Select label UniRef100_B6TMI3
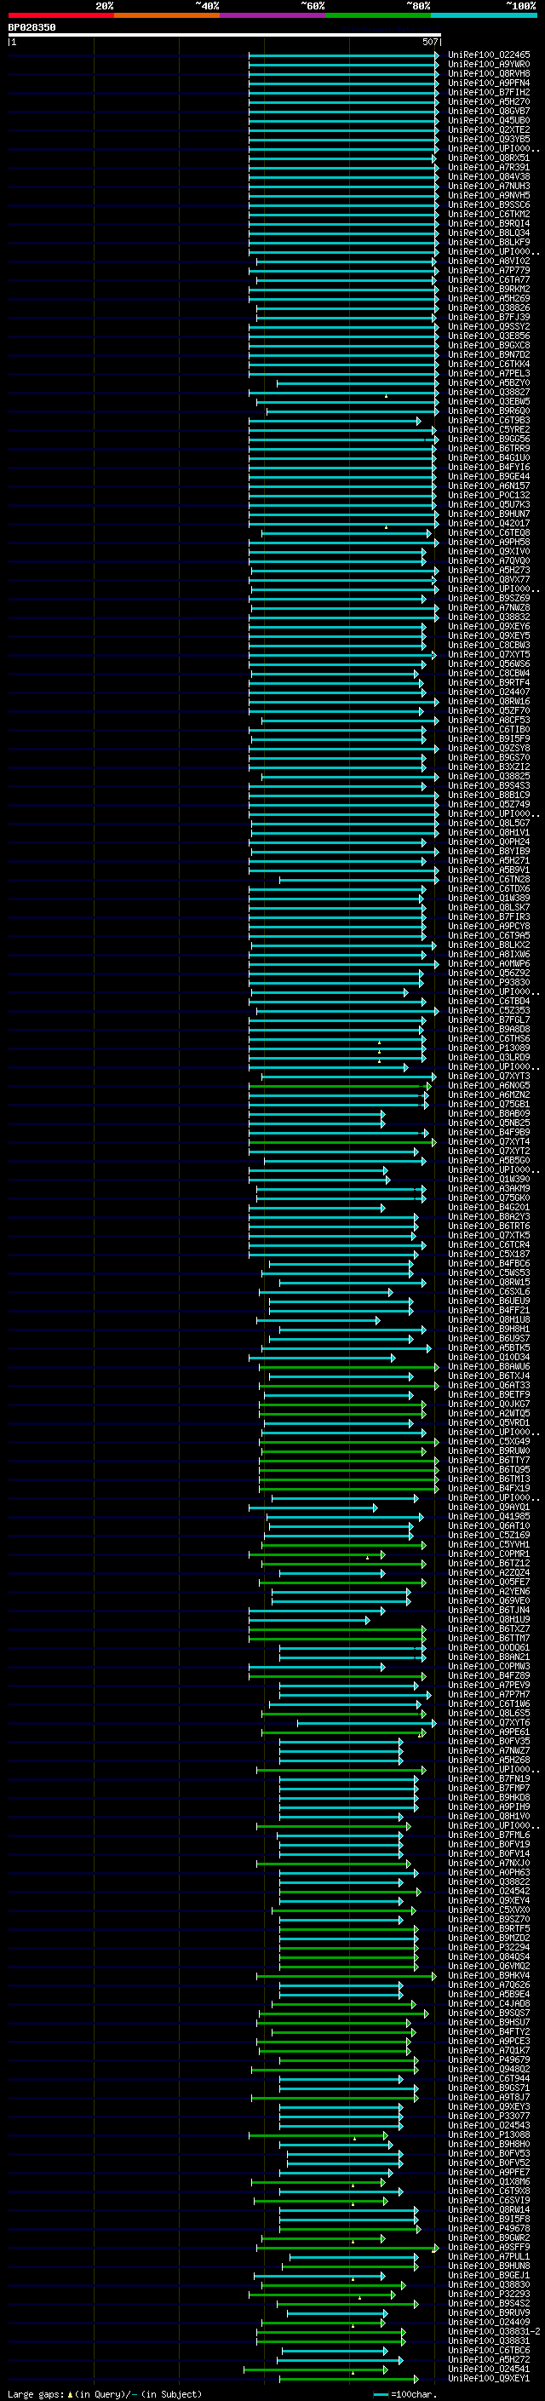 489,1479
